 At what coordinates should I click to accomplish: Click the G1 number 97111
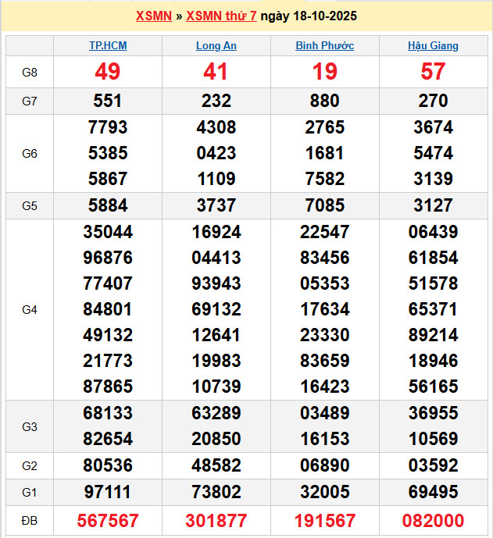(x=108, y=493)
